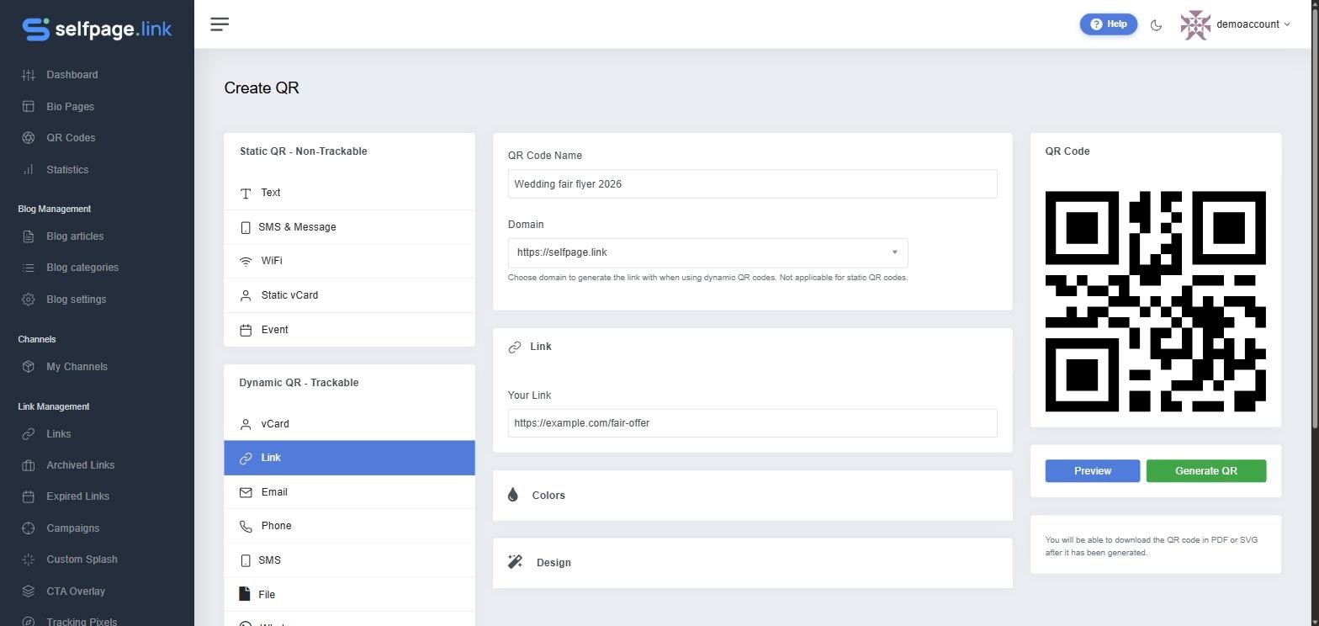Edit the QR Code Name field
The width and height of the screenshot is (1319, 626).
tap(752, 184)
